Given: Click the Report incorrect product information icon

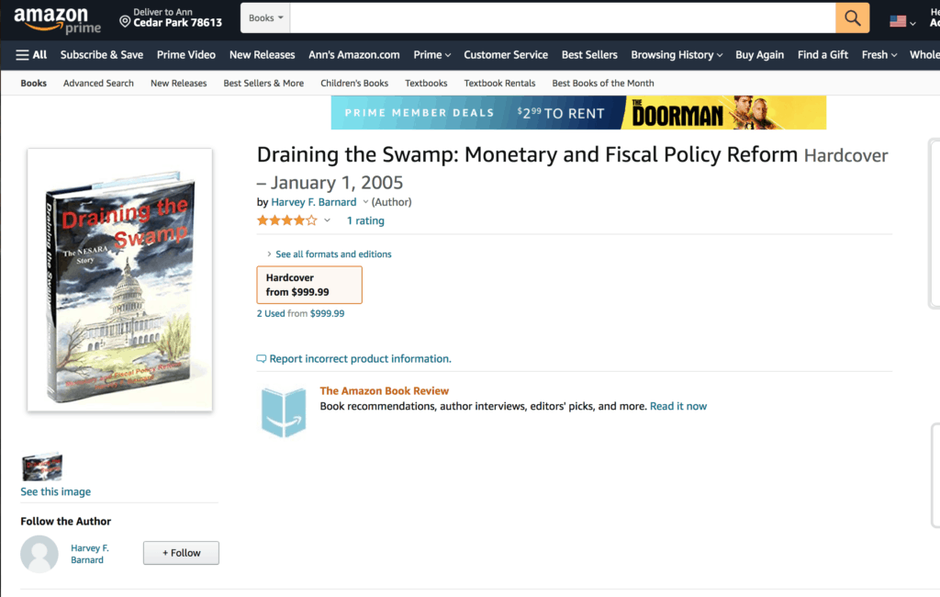Looking at the screenshot, I should coord(262,359).
